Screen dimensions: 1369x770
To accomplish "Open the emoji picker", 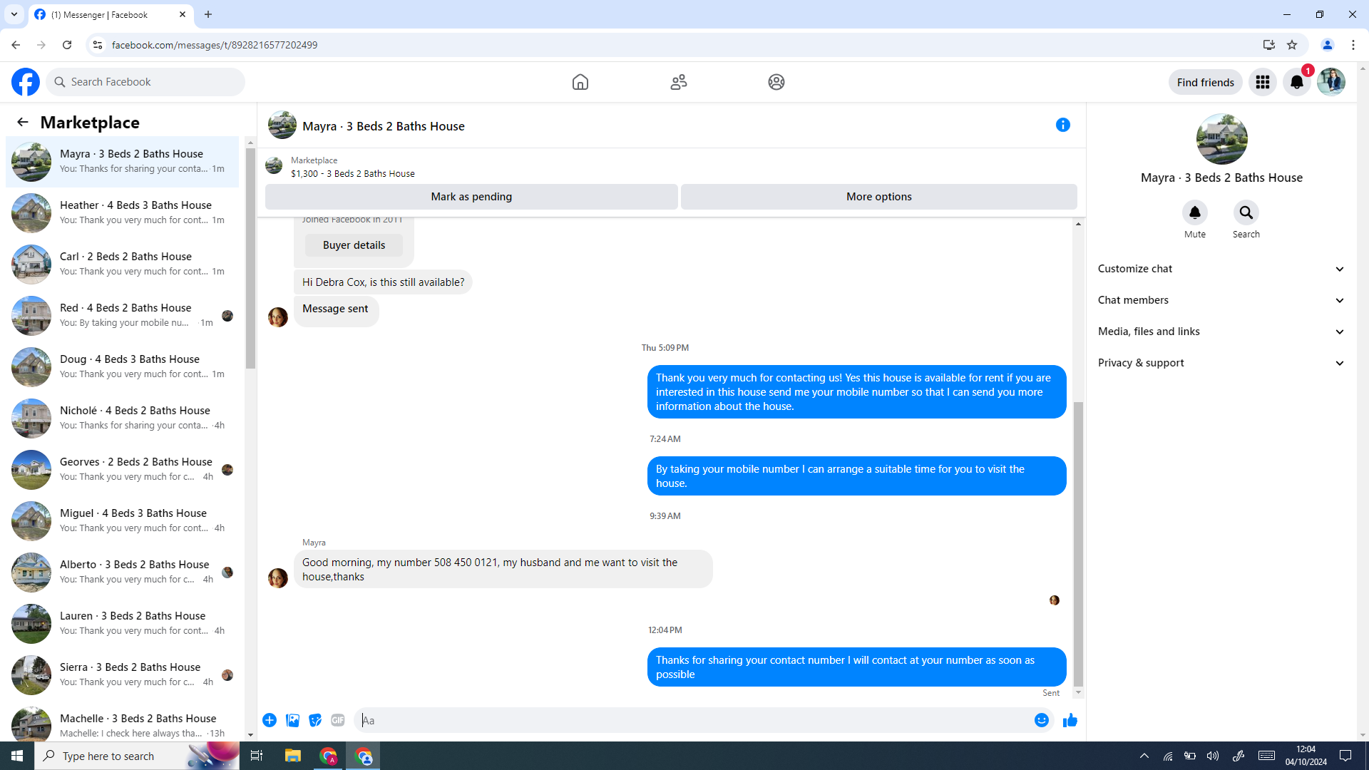I will tap(1042, 720).
